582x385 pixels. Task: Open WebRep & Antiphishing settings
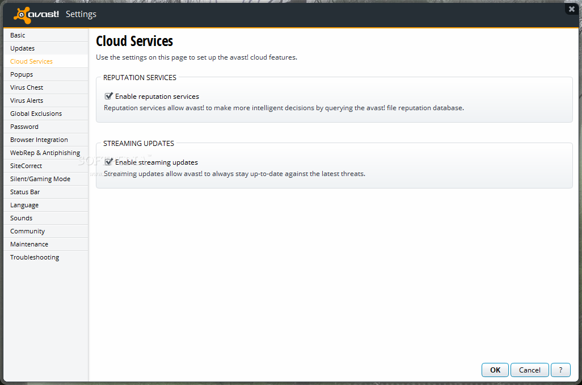[x=45, y=153]
